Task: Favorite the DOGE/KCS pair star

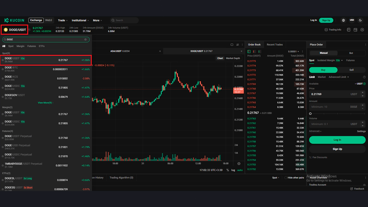Action: 3,79
